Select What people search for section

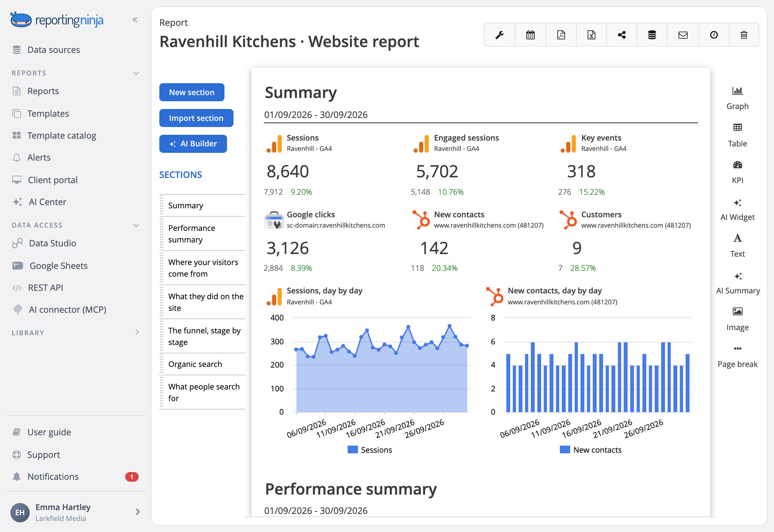tap(202, 392)
